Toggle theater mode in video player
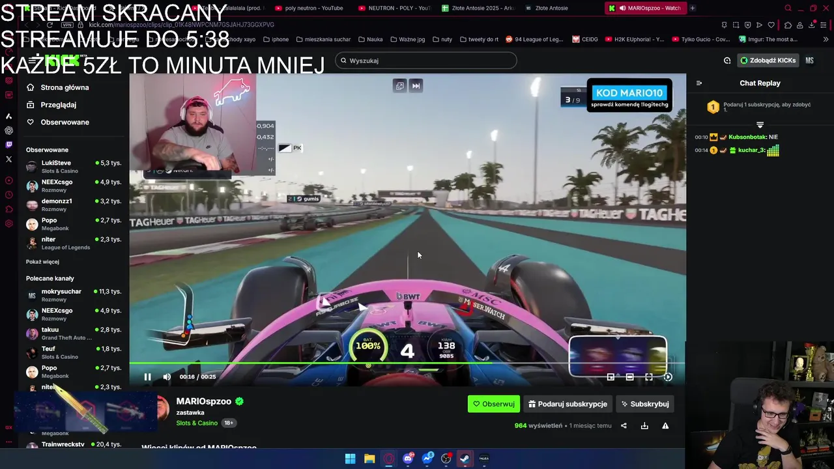Image resolution: width=834 pixels, height=469 pixels. [629, 377]
